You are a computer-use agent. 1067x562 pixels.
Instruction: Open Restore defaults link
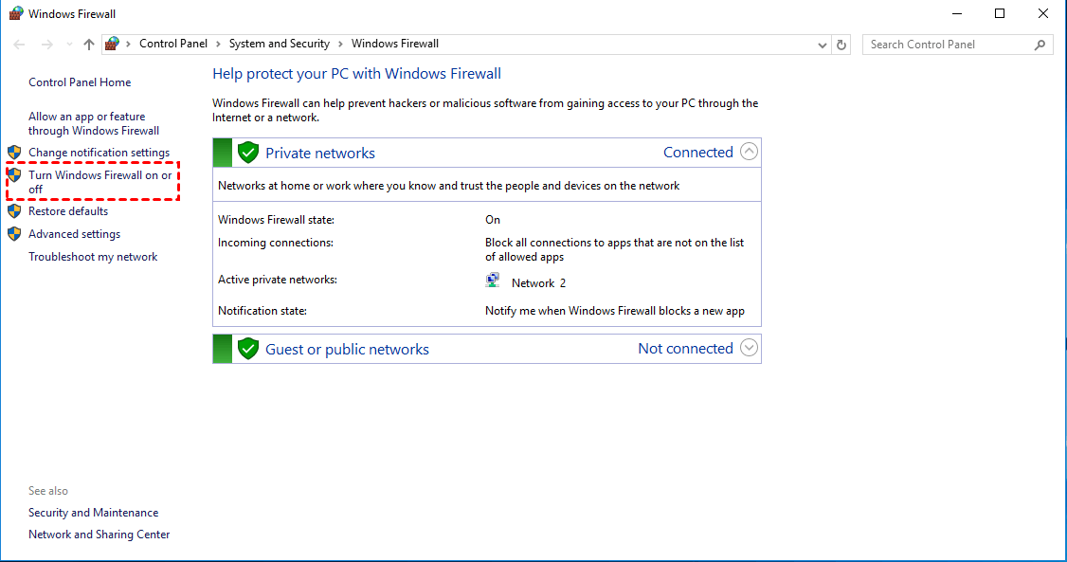[68, 211]
